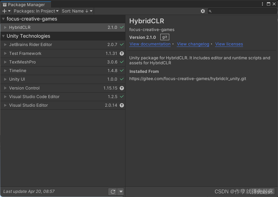Click the checkmark icon beside TextMeshPro
Viewport: 278px width, 197px height.
point(122,62)
